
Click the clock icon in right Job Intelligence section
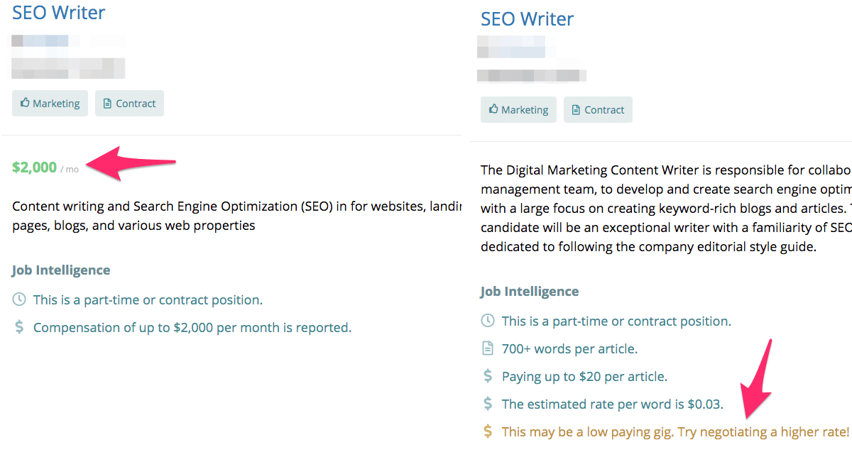[x=489, y=321]
